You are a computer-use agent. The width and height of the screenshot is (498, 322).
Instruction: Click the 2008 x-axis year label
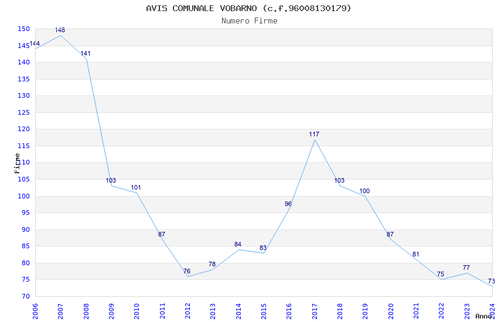[x=86, y=311]
